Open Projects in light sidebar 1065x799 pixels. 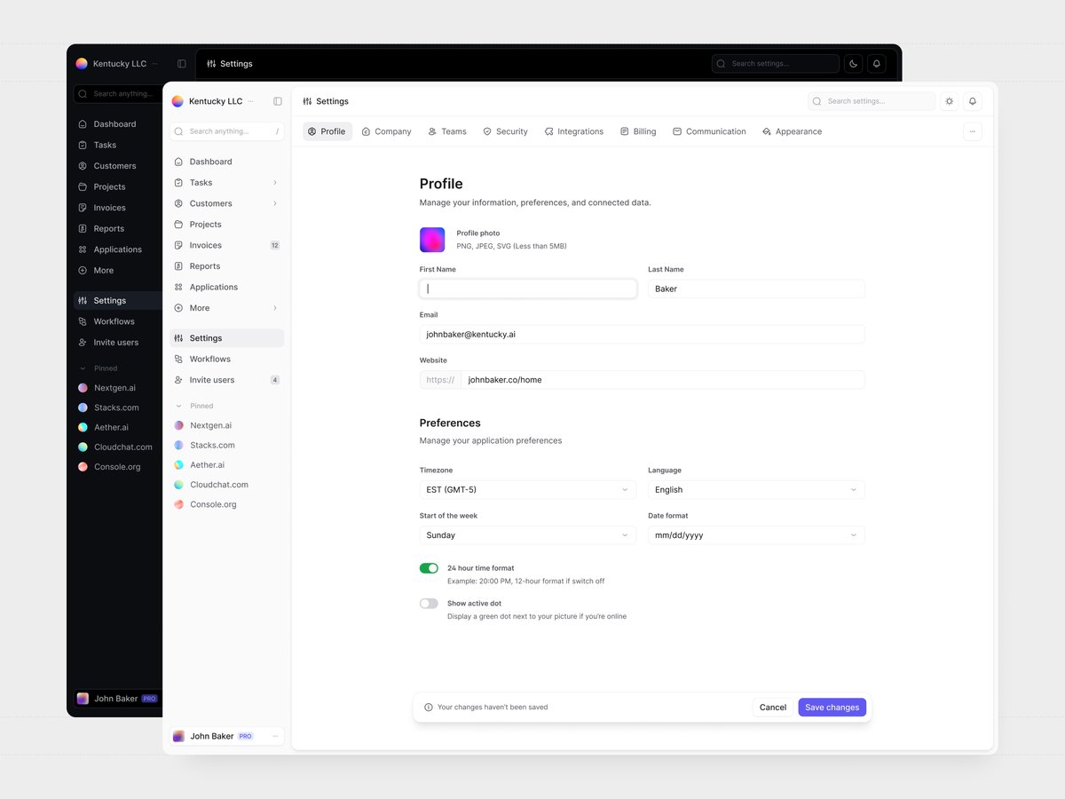226,225
